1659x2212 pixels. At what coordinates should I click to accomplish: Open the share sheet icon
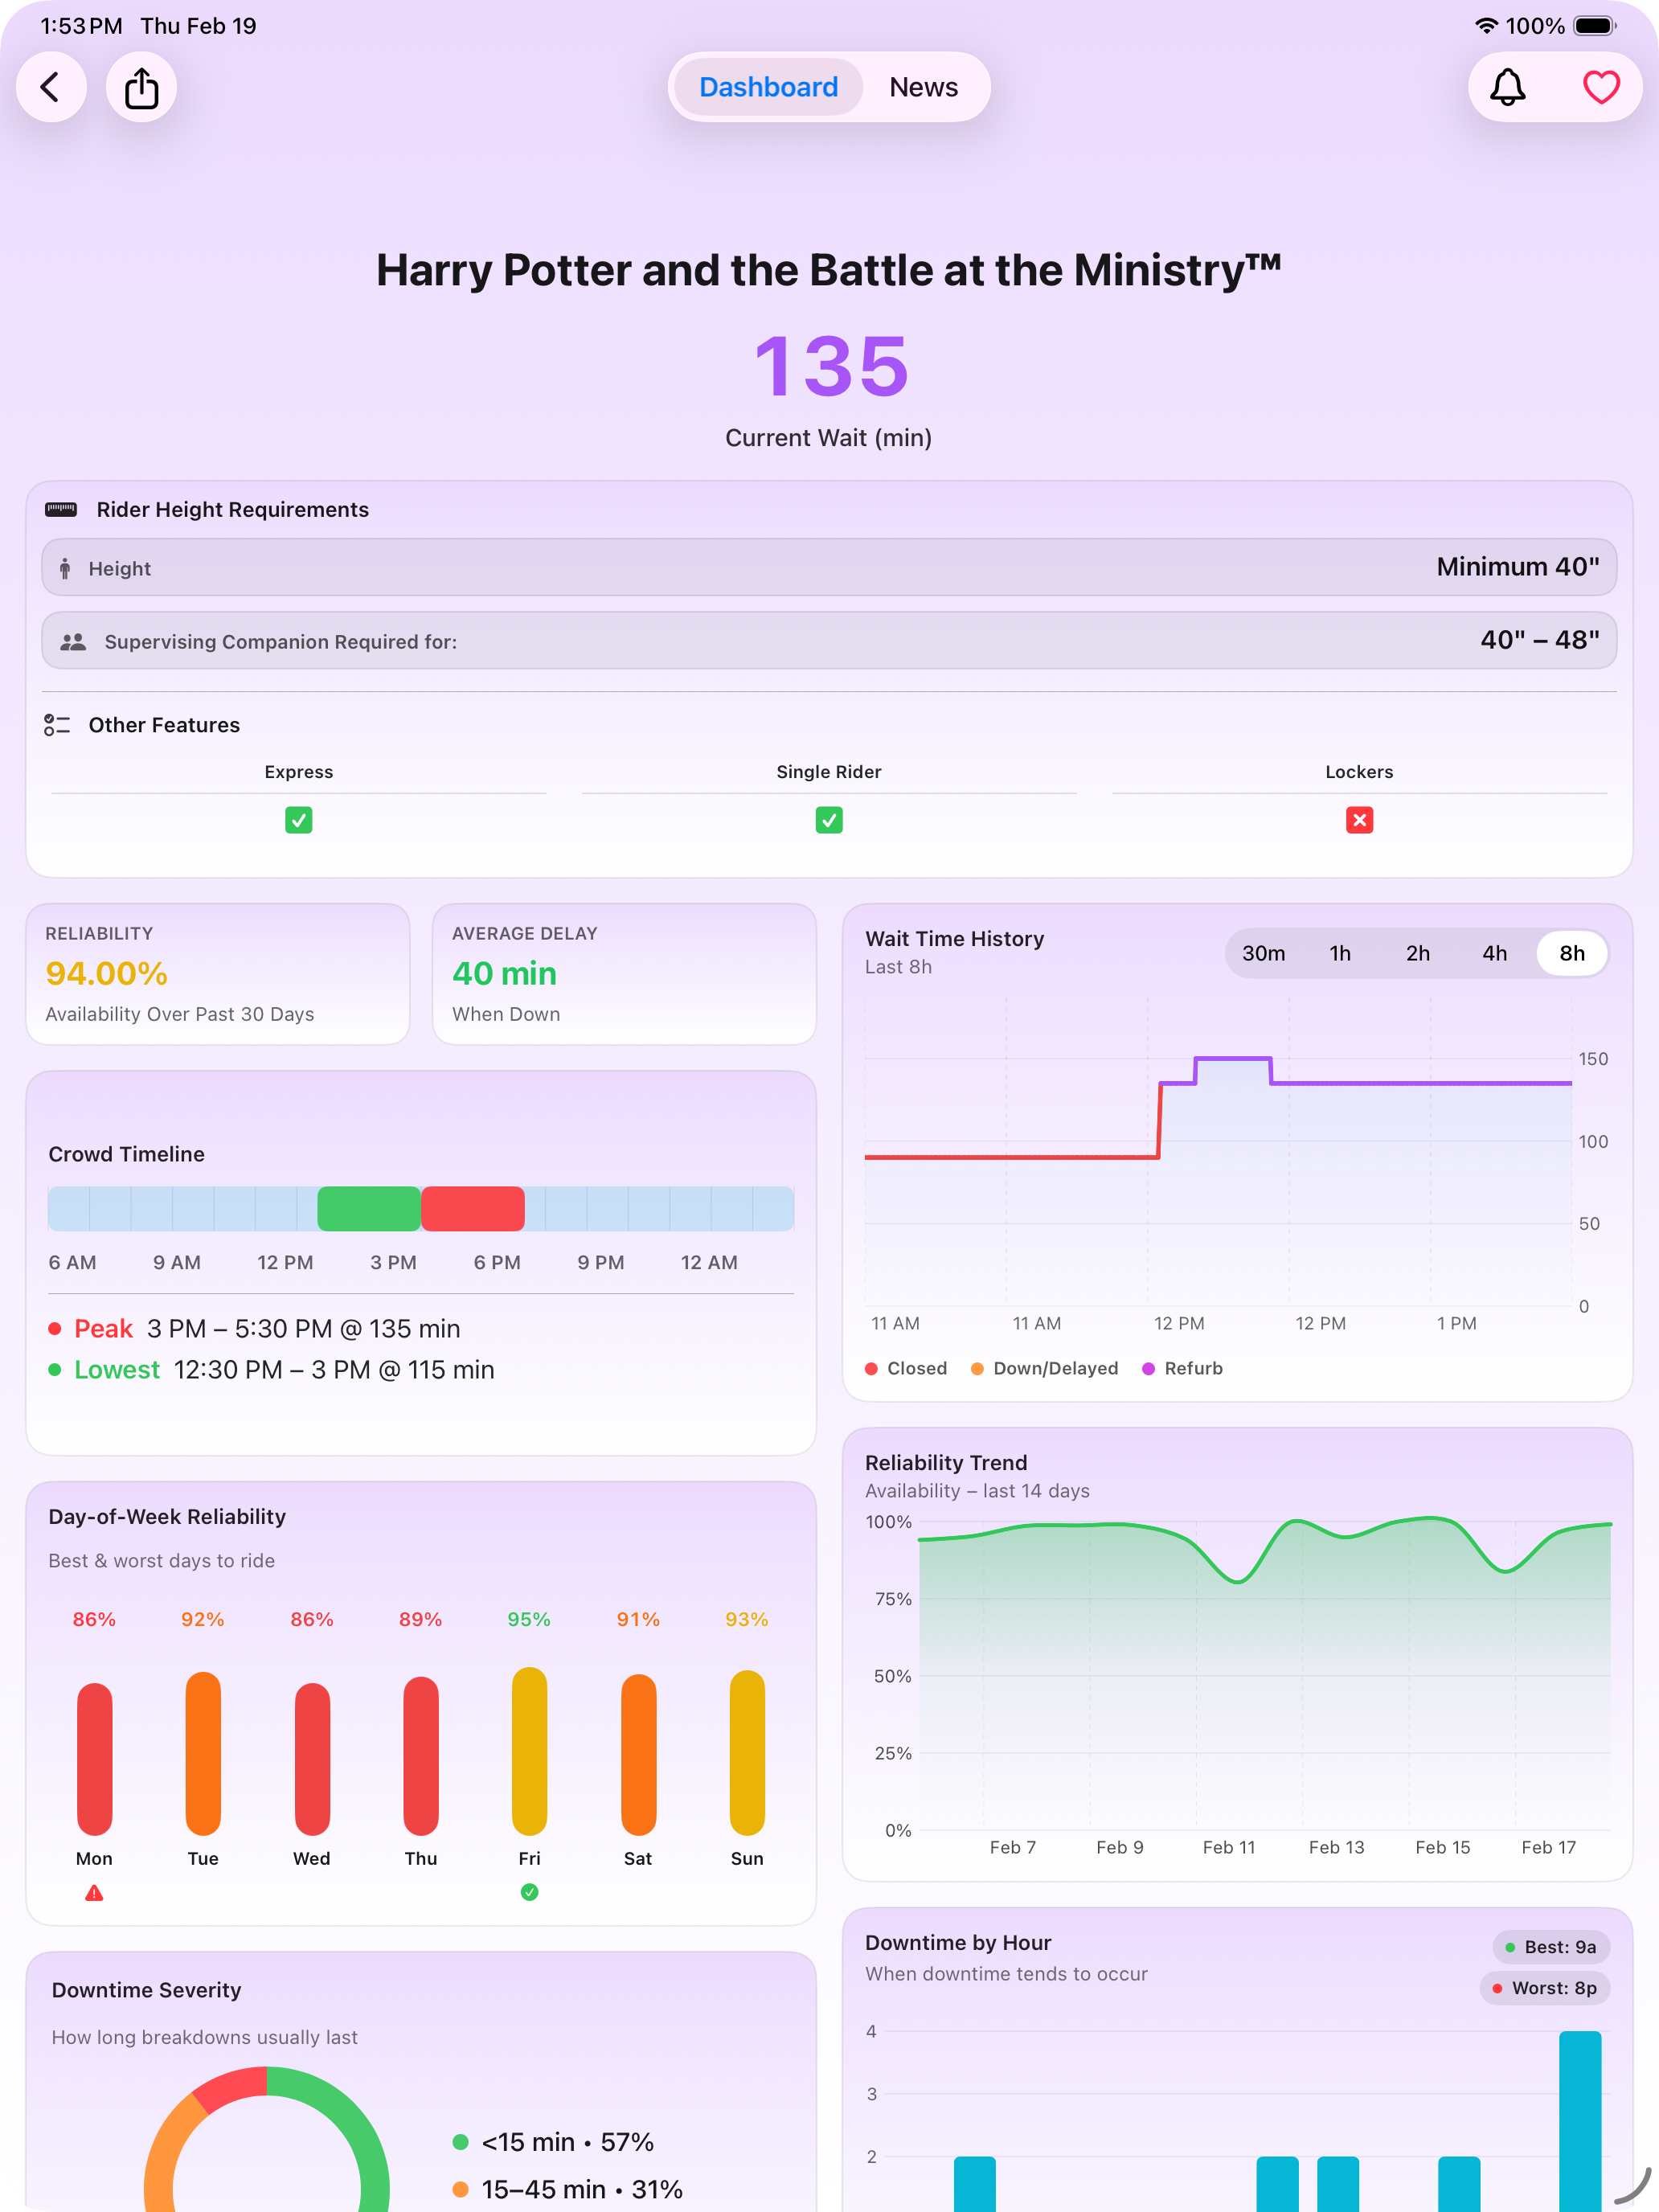coord(141,87)
